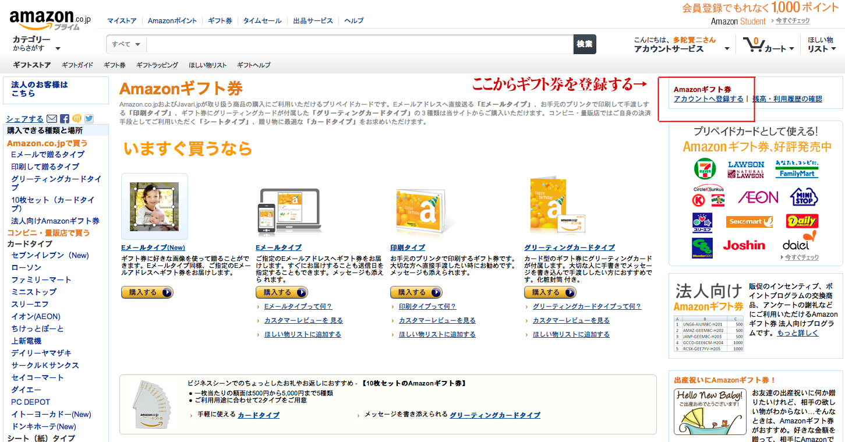This screenshot has width=845, height=442.
Task: Click the Seicomart logo
Action: (x=749, y=222)
